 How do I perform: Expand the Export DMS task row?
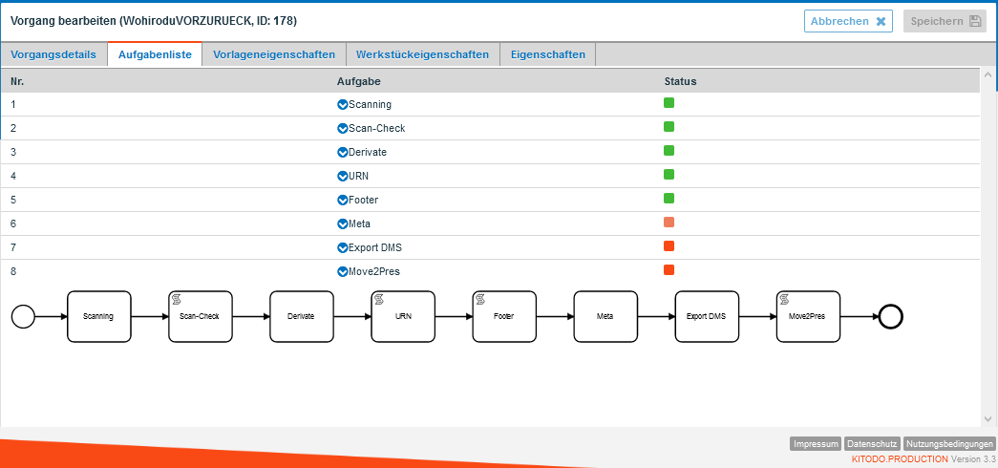coord(342,247)
